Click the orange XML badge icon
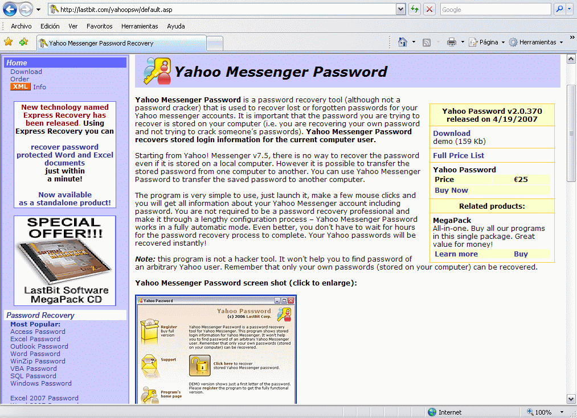577x418 pixels. tap(21, 86)
